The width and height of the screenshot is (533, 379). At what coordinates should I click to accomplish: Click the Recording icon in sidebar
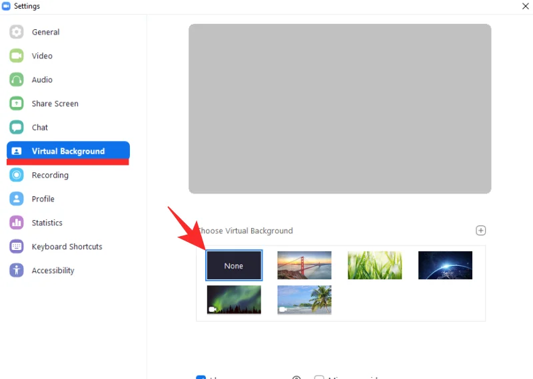pos(17,176)
